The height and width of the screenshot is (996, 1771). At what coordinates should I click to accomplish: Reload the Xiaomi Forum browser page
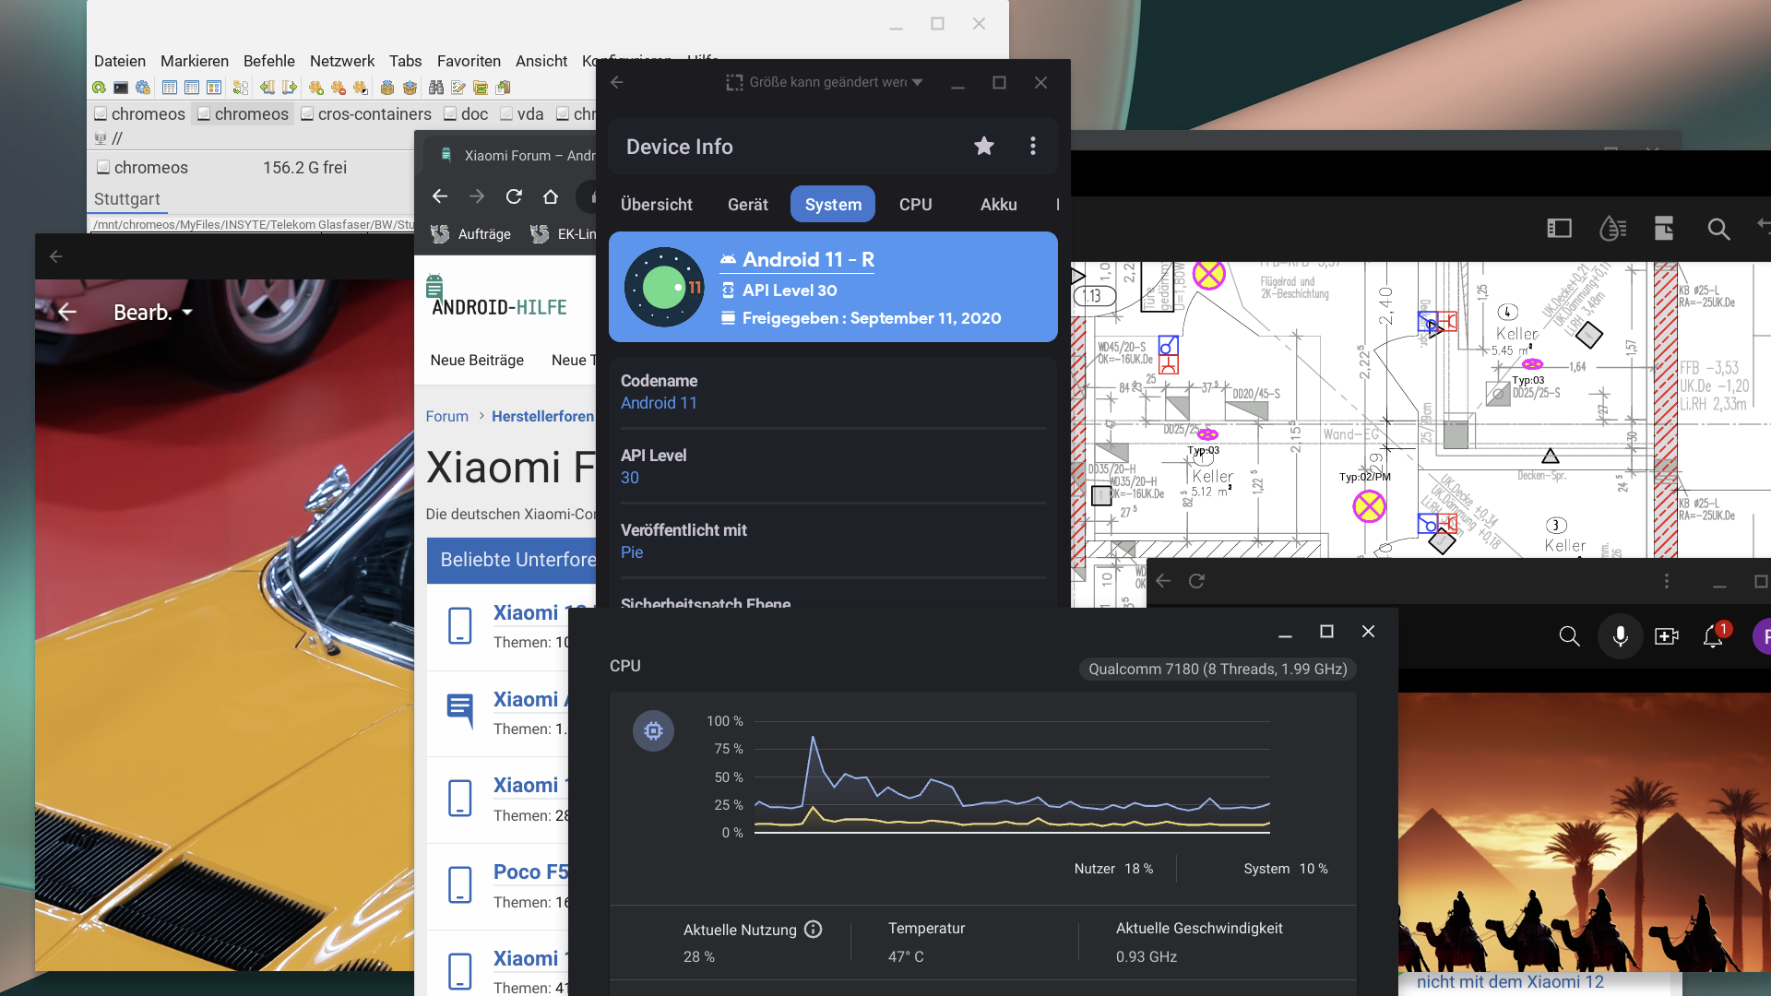[x=514, y=196]
